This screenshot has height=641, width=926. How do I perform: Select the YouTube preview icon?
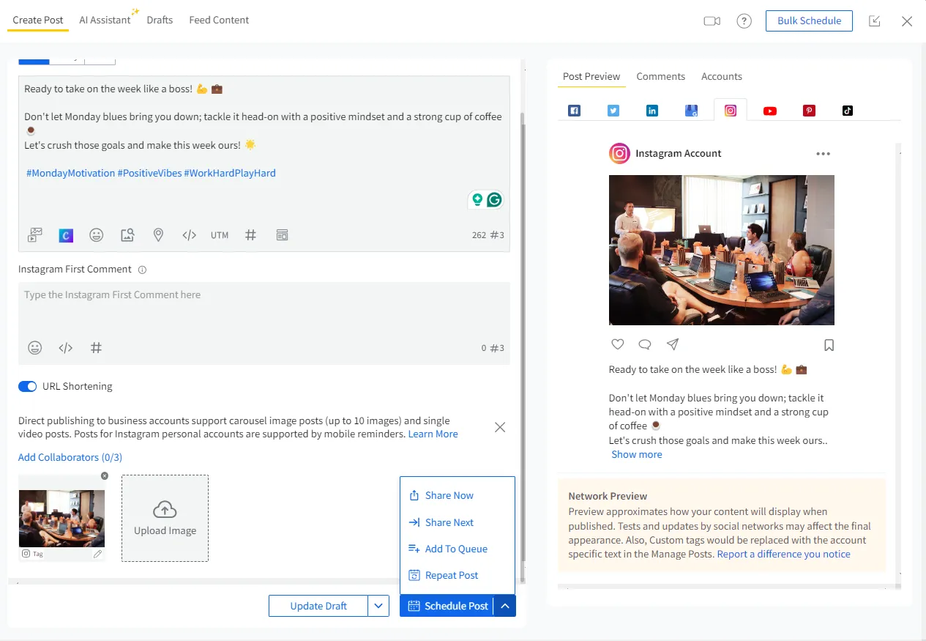pos(769,111)
